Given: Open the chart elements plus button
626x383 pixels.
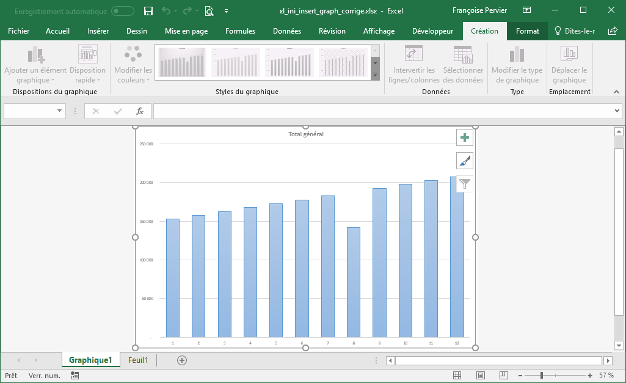Looking at the screenshot, I should pyautogui.click(x=465, y=137).
